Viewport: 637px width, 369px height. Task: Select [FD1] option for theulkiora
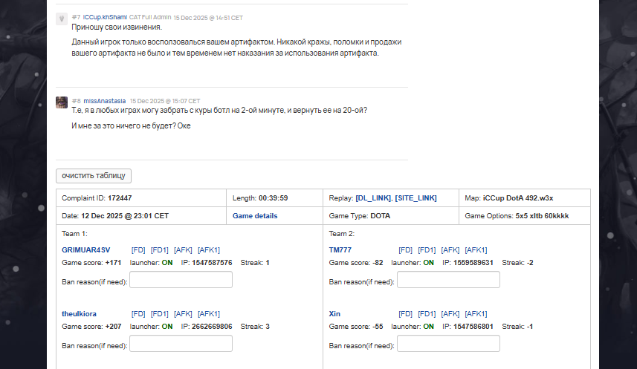160,314
